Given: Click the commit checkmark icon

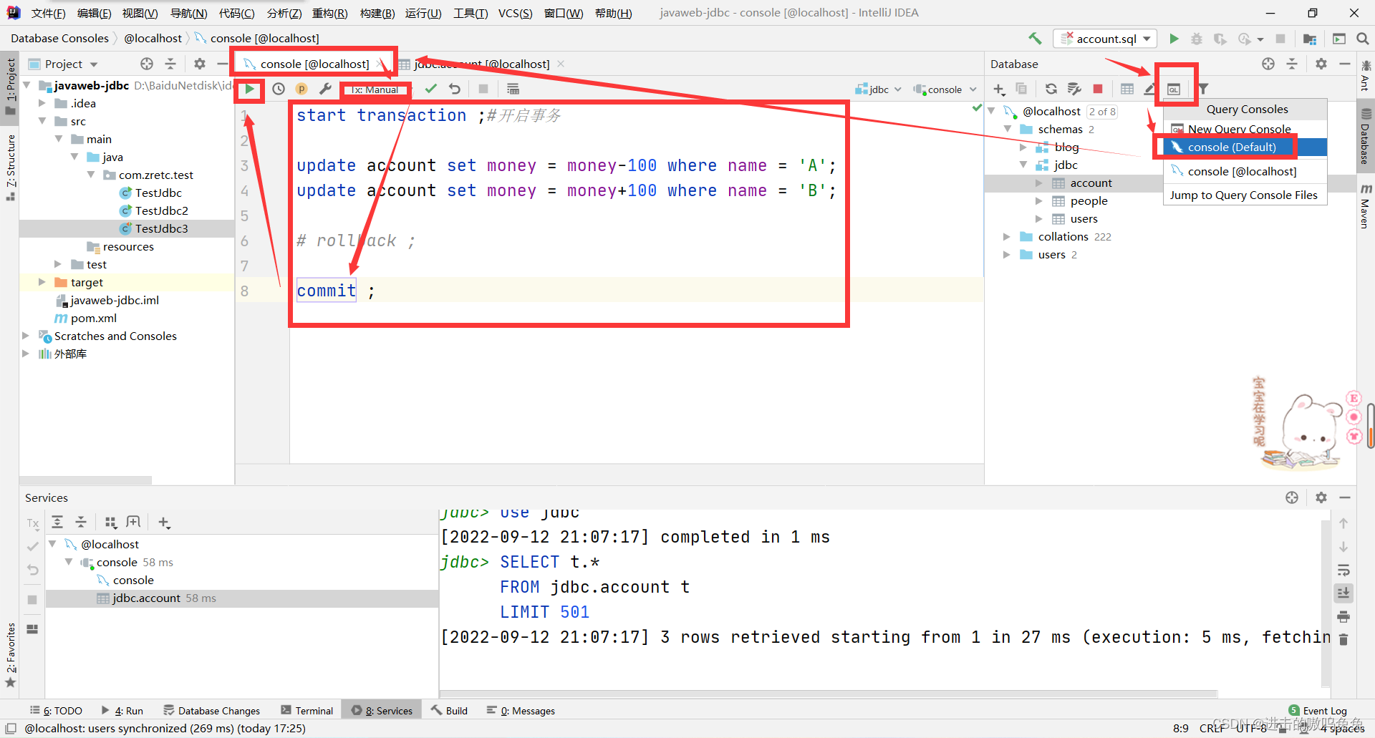Looking at the screenshot, I should (430, 89).
